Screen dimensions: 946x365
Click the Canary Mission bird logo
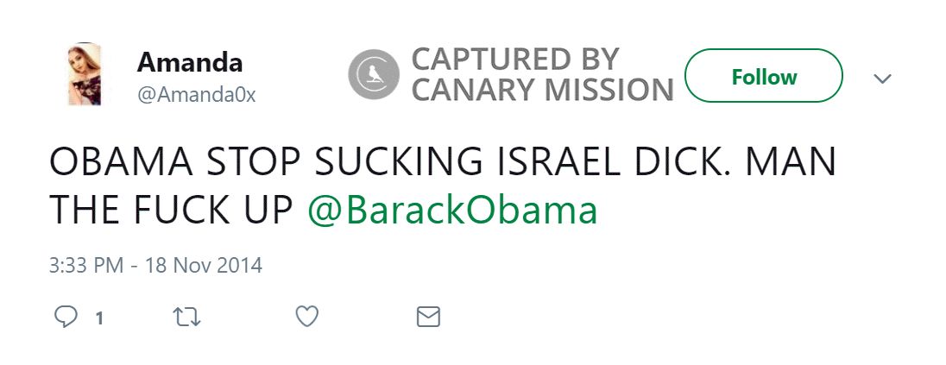[x=373, y=75]
